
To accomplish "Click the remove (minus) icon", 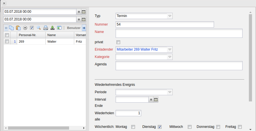I will pyautogui.click(x=25, y=28).
